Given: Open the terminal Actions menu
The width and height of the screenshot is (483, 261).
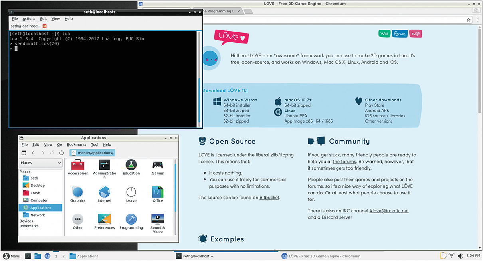Looking at the screenshot, I should click(x=29, y=19).
